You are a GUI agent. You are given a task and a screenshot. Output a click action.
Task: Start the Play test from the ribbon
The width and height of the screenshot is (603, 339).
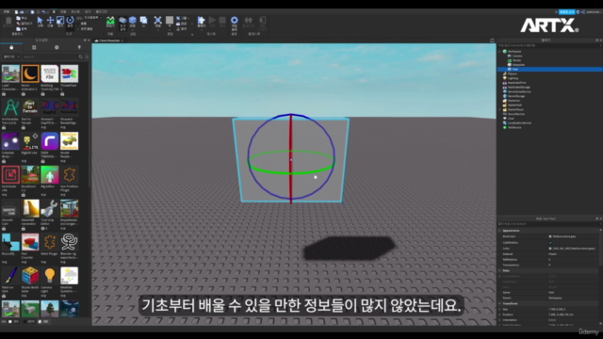(212, 20)
